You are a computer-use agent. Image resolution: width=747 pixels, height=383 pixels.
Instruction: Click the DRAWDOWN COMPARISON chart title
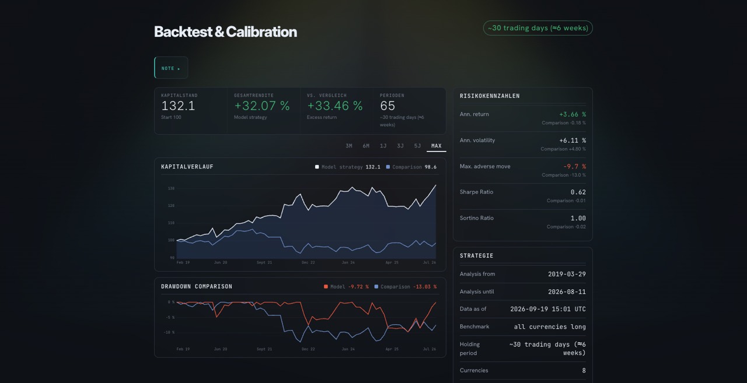197,287
